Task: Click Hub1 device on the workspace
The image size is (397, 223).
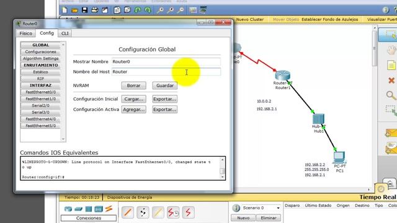Action: pyautogui.click(x=318, y=119)
